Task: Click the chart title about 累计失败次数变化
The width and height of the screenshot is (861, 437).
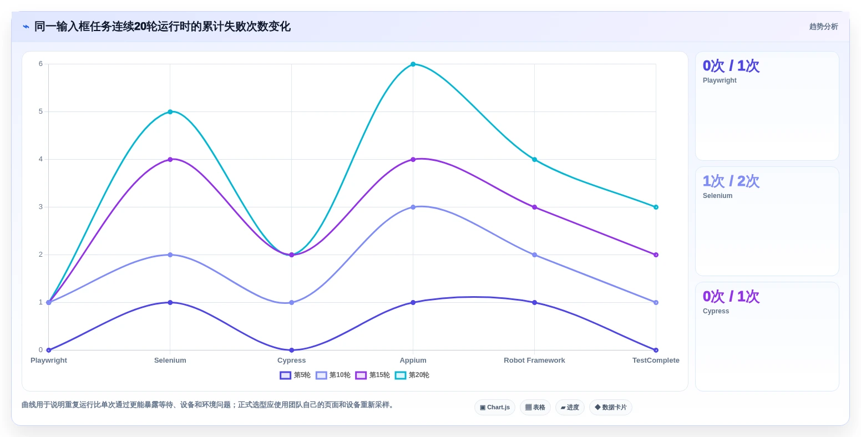Action: tap(162, 27)
